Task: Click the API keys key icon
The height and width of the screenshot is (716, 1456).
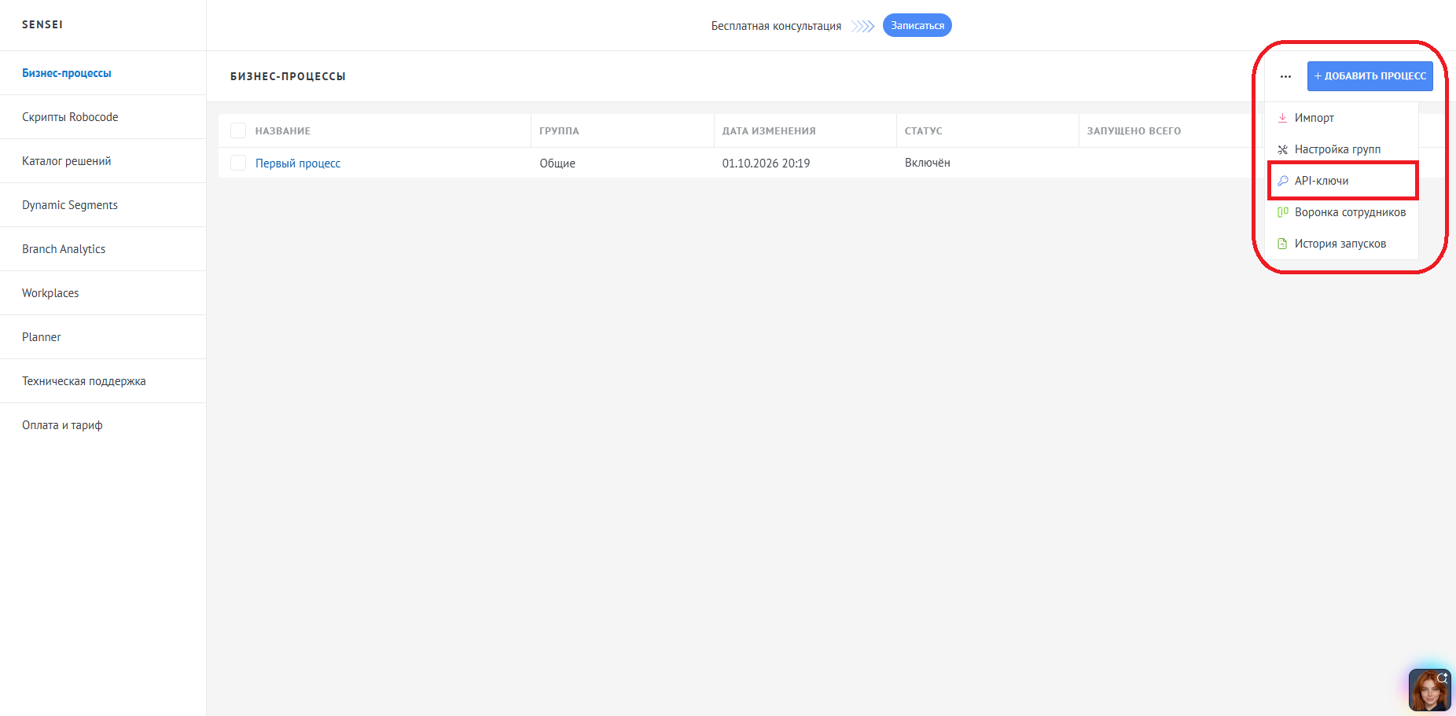Action: tap(1282, 181)
